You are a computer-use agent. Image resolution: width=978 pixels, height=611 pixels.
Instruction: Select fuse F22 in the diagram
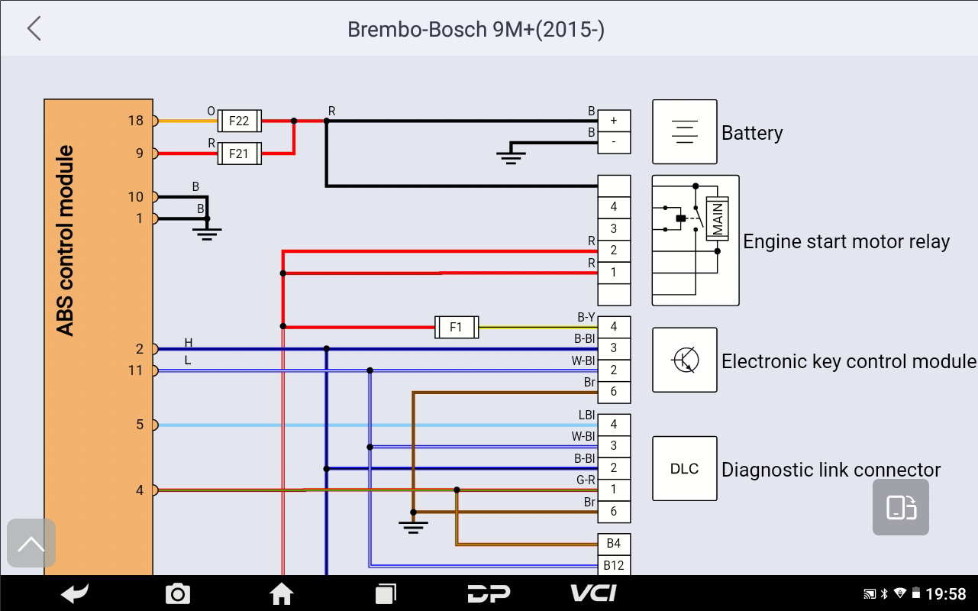[x=239, y=121]
